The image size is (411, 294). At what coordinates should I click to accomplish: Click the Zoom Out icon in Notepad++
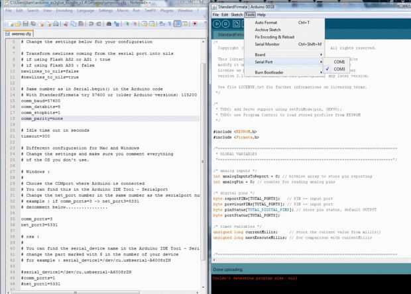[135, 24]
